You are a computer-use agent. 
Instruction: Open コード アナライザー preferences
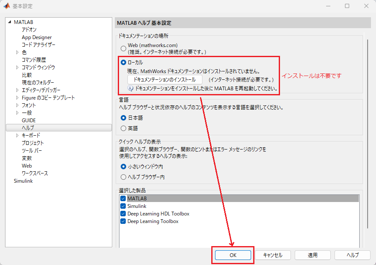point(39,45)
